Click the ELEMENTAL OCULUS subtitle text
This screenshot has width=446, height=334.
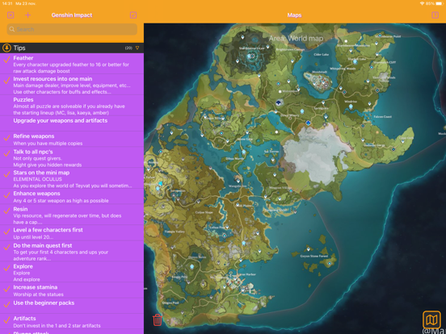[x=37, y=179]
